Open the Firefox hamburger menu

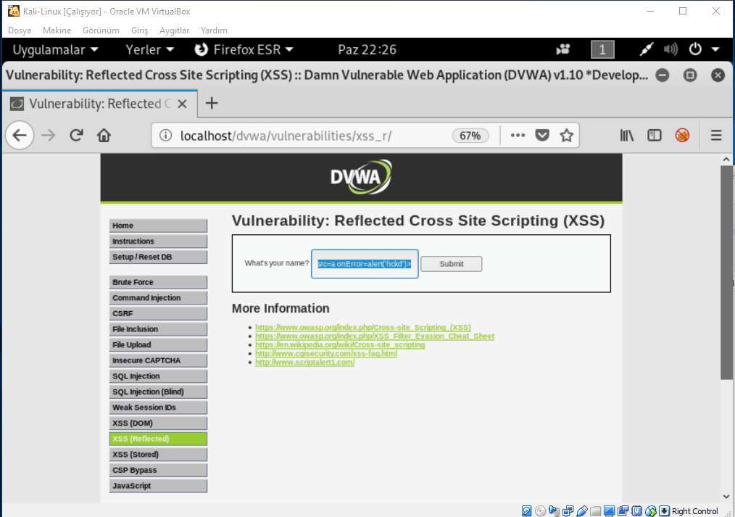coord(716,136)
